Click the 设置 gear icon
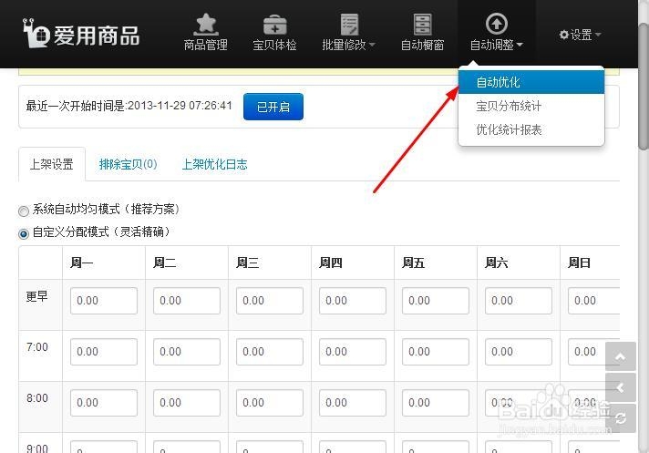This screenshot has height=453, width=649. (563, 35)
